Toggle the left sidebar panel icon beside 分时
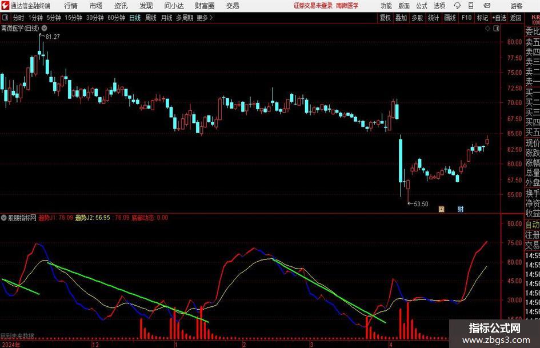The height and width of the screenshot is (348, 540). (x=5, y=18)
